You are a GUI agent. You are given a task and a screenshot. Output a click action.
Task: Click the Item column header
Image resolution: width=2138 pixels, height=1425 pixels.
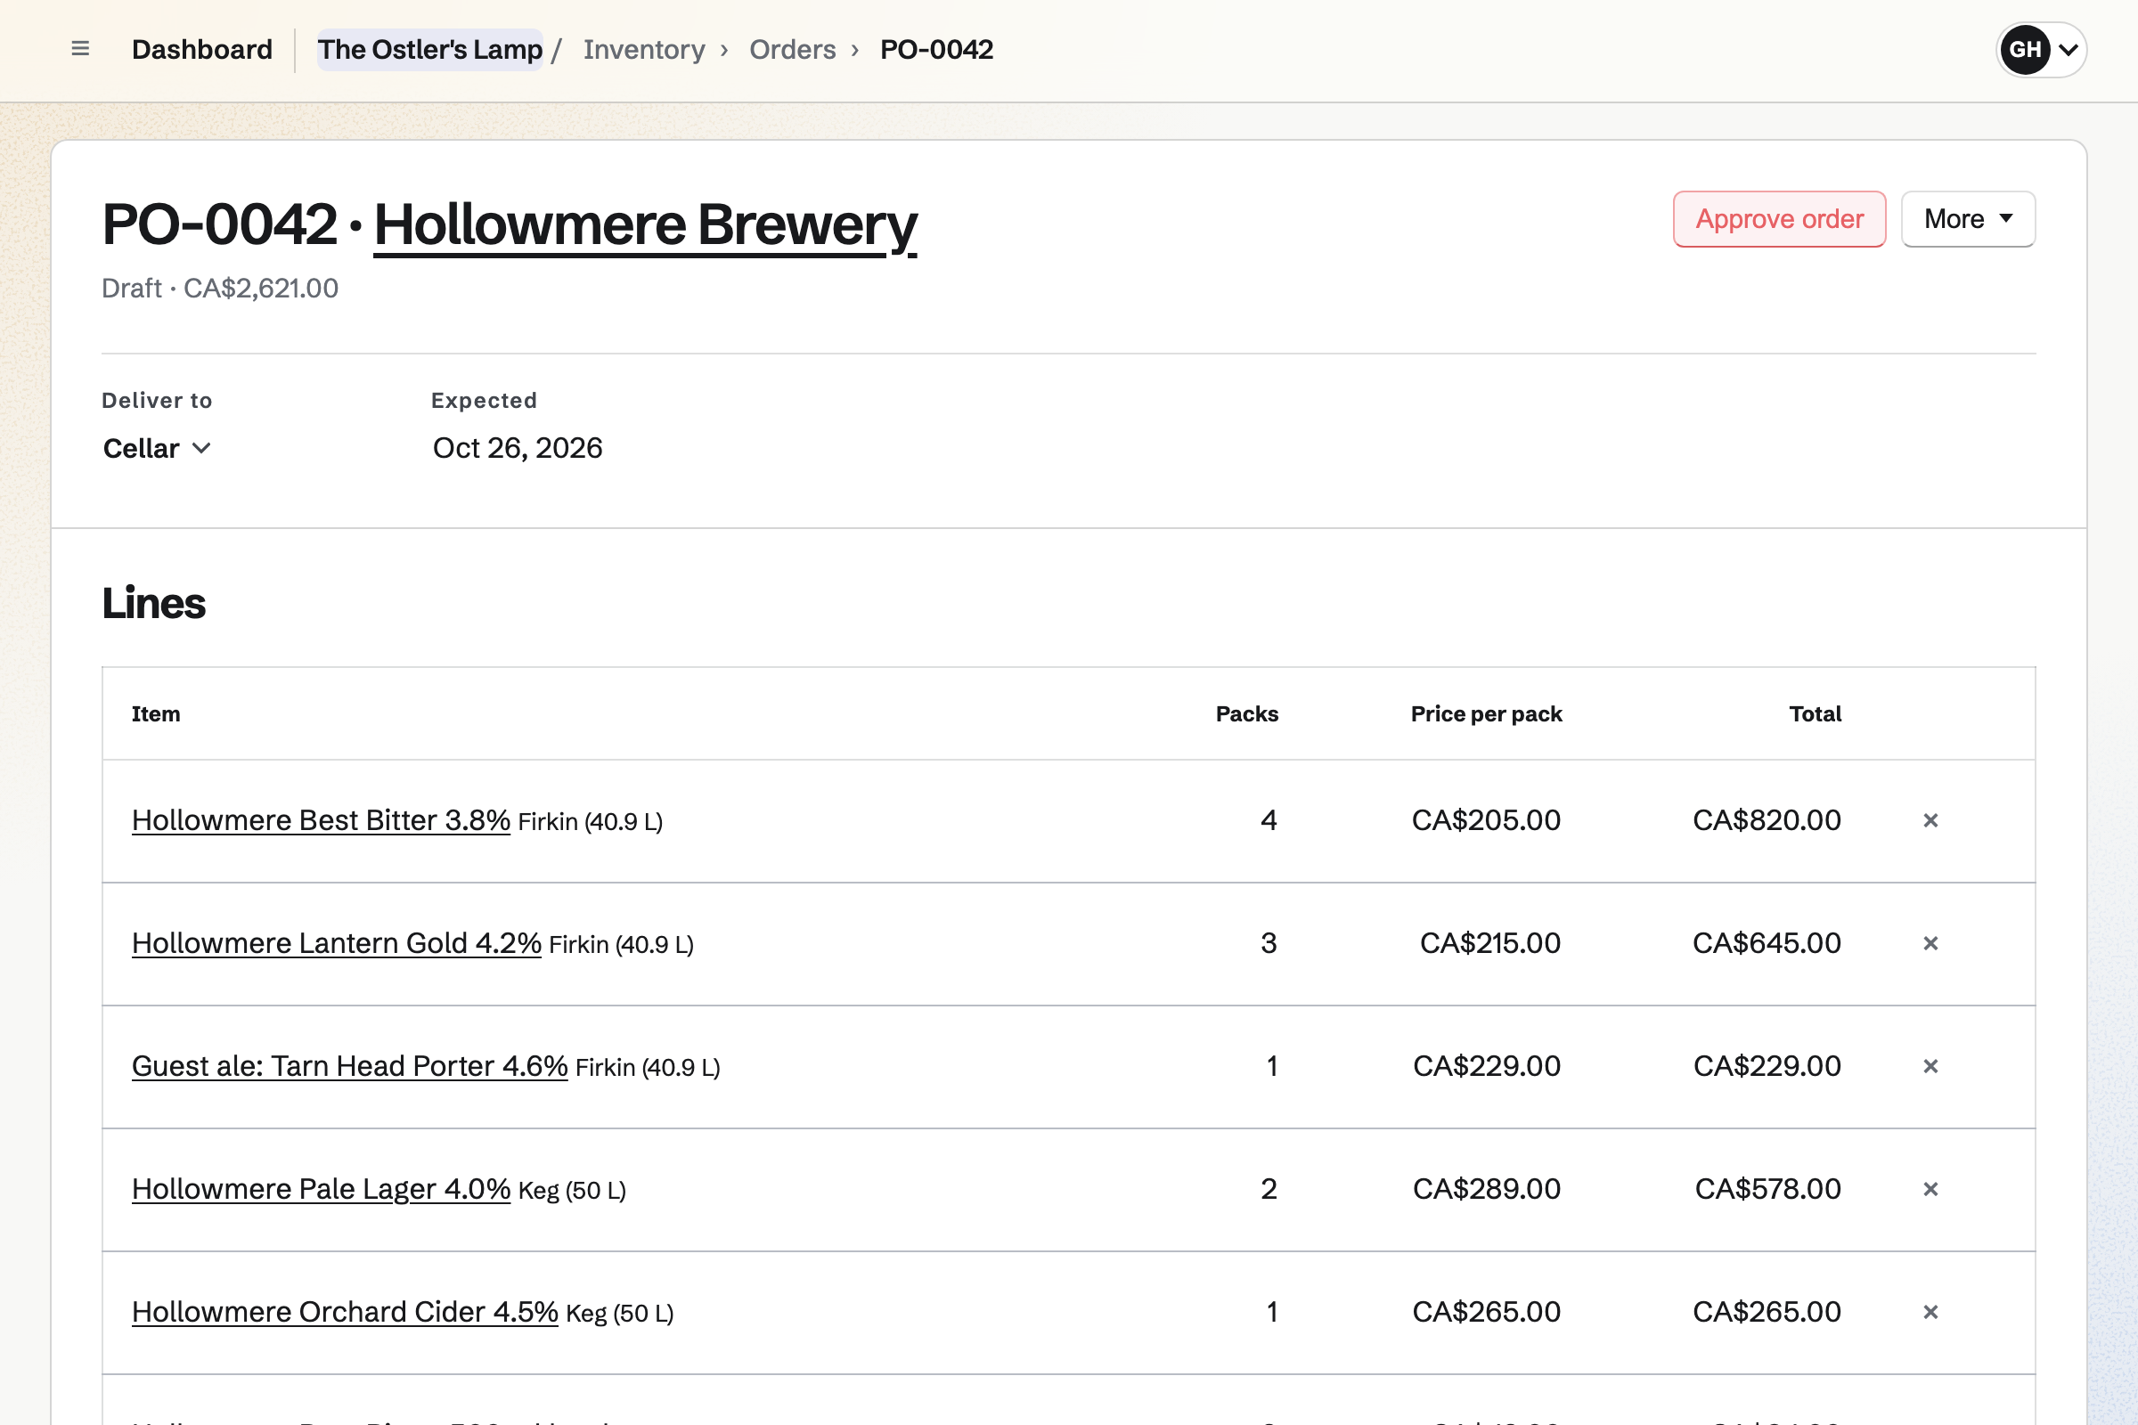155,714
